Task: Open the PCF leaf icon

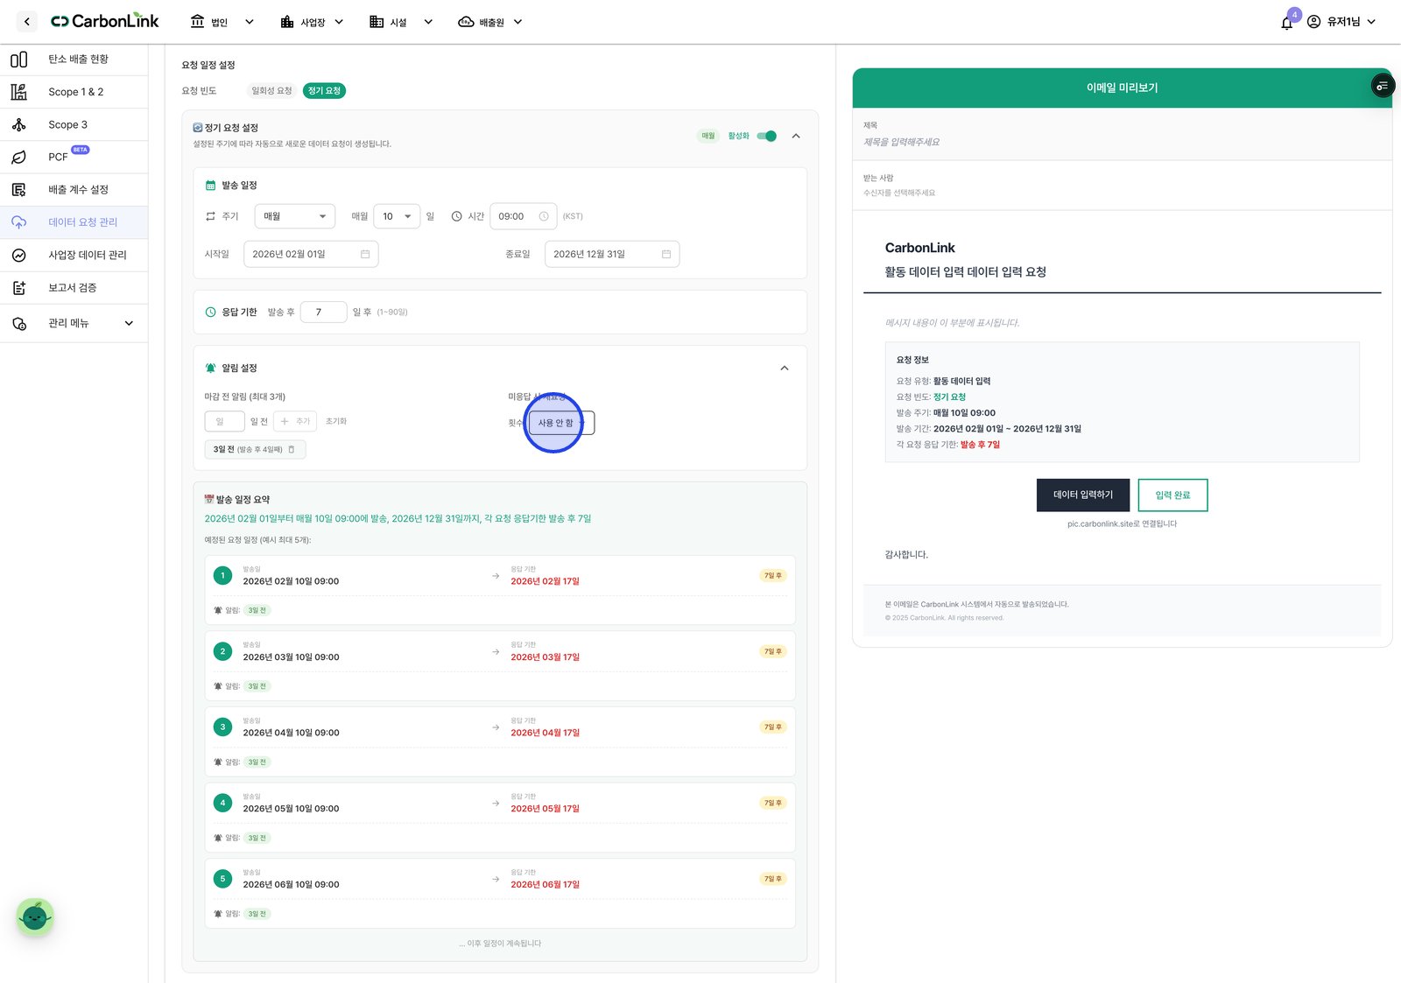Action: 18,158
